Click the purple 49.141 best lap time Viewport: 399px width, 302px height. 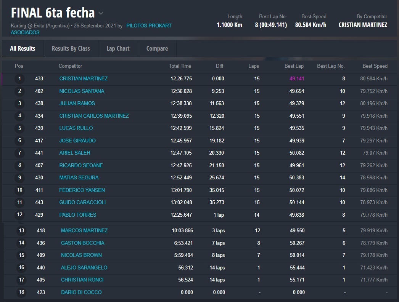click(296, 79)
